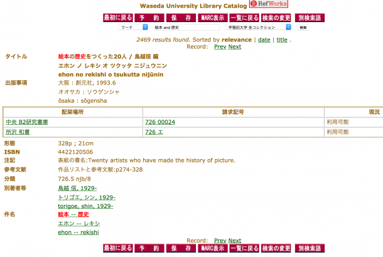This screenshot has height=257, width=383.
Task: Click the Waseda University Library Catalog heading
Action: [x=193, y=6]
